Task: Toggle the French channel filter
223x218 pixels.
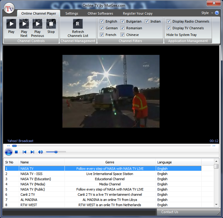Action: [x=102, y=35]
